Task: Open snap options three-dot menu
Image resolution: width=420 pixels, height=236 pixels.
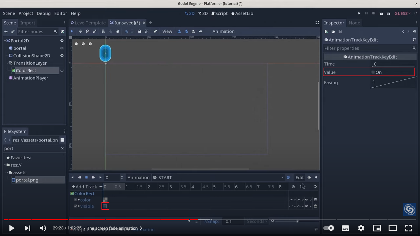Action: point(132,31)
